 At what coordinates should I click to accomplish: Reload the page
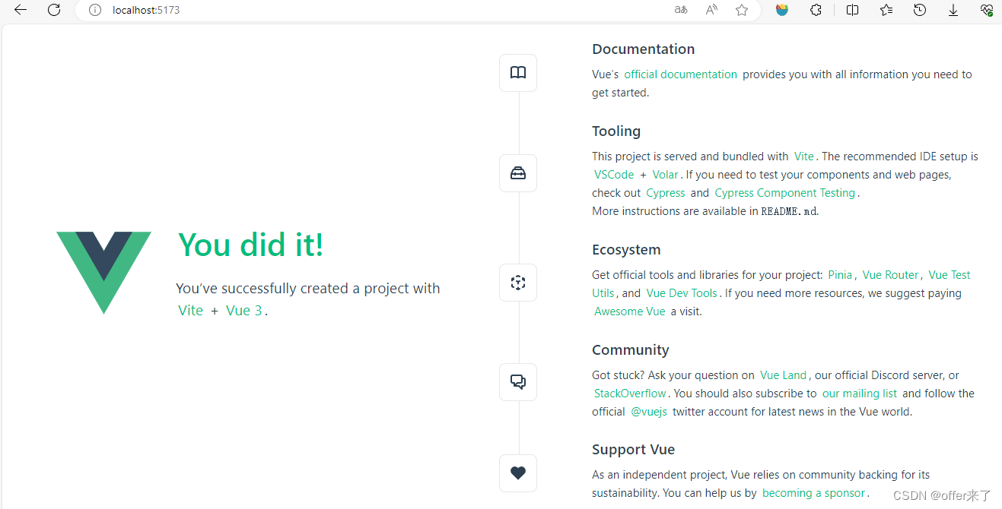(53, 10)
